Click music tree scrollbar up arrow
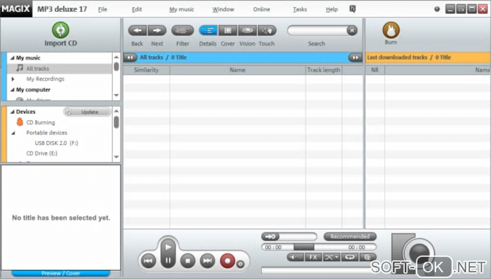491x279 pixels. coord(116,57)
